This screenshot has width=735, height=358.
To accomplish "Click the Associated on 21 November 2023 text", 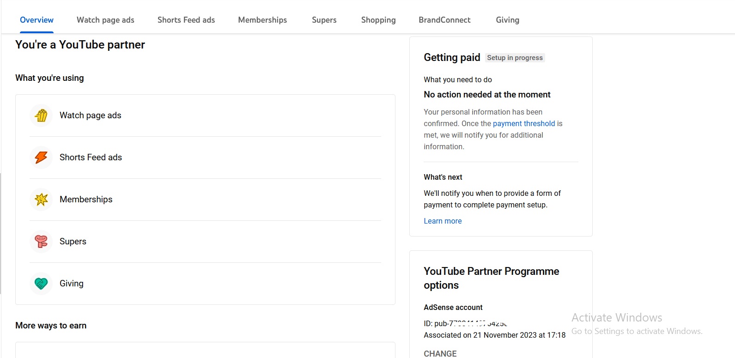I will [x=494, y=335].
